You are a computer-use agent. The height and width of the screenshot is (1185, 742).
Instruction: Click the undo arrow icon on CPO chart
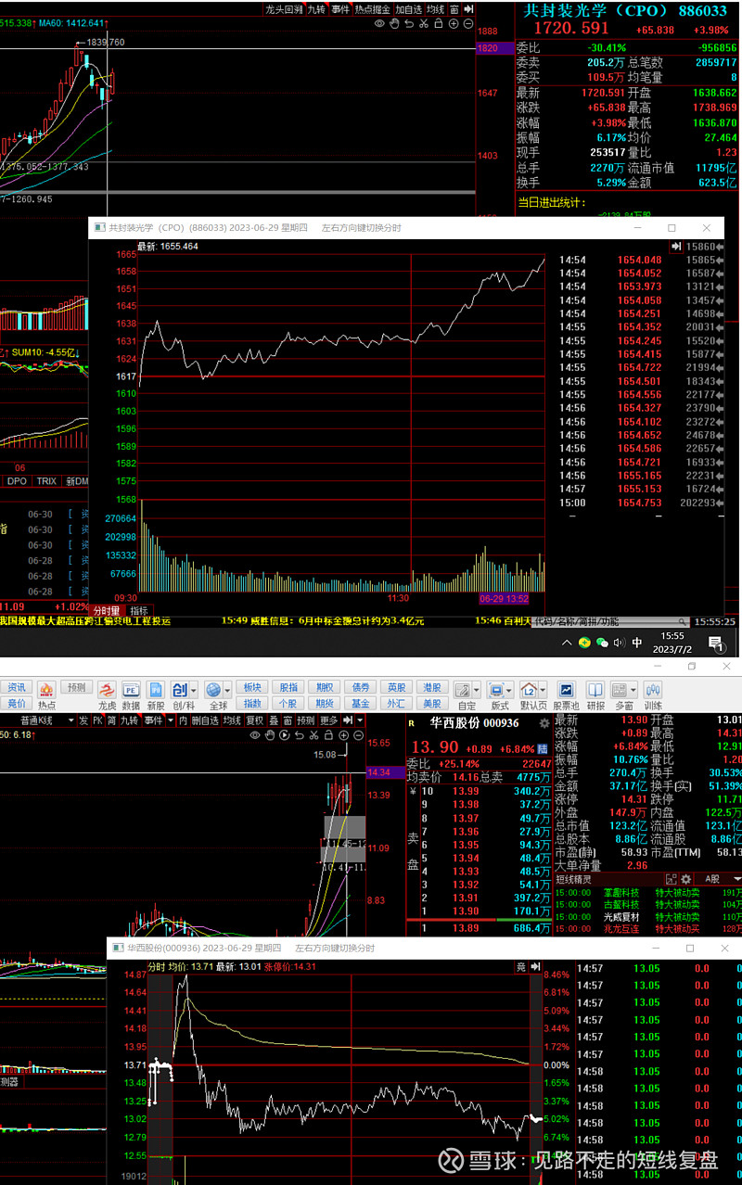[x=411, y=23]
